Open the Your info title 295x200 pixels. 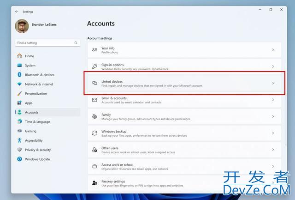click(108, 48)
